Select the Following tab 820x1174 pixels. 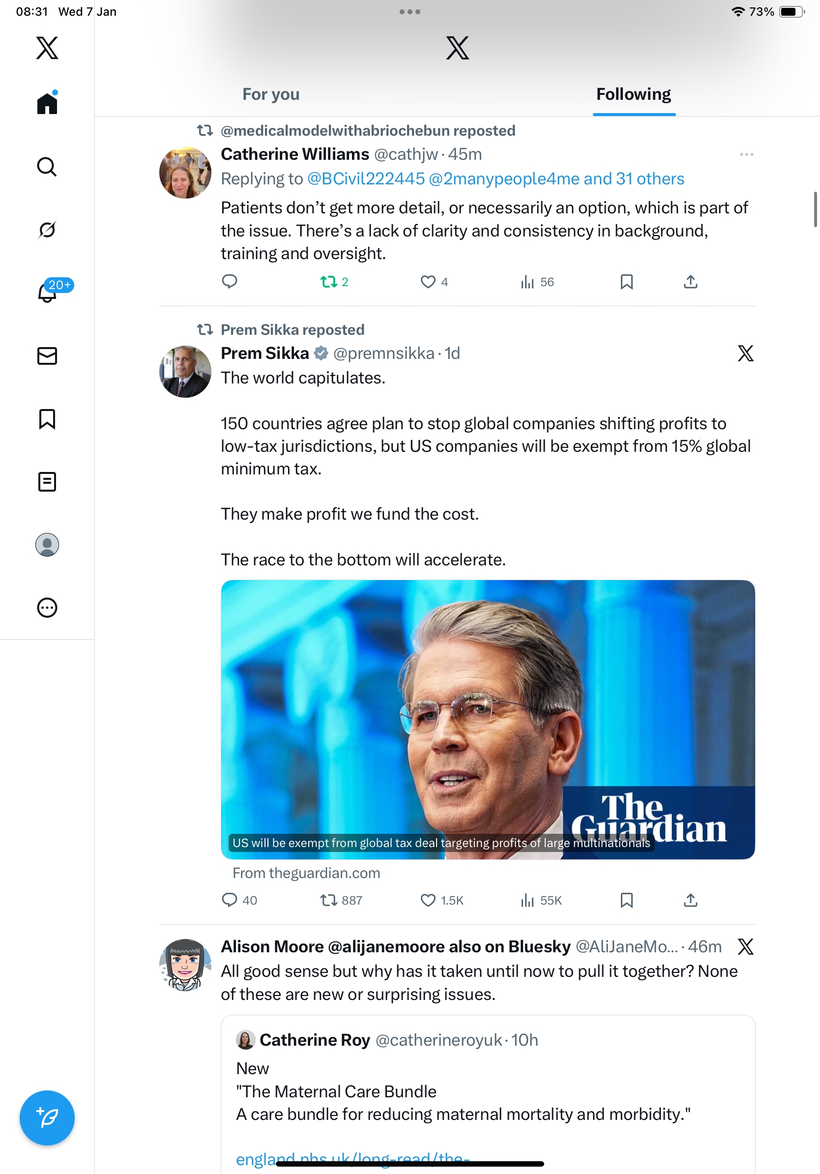pyautogui.click(x=633, y=94)
